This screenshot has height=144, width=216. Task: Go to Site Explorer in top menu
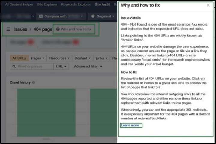[48, 4]
